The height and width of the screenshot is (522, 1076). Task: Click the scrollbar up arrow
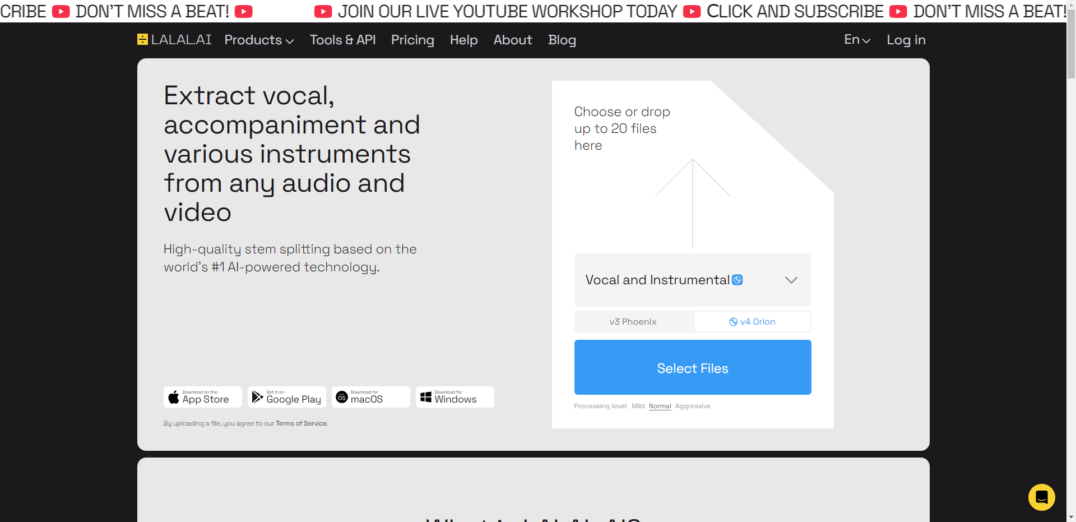1071,4
